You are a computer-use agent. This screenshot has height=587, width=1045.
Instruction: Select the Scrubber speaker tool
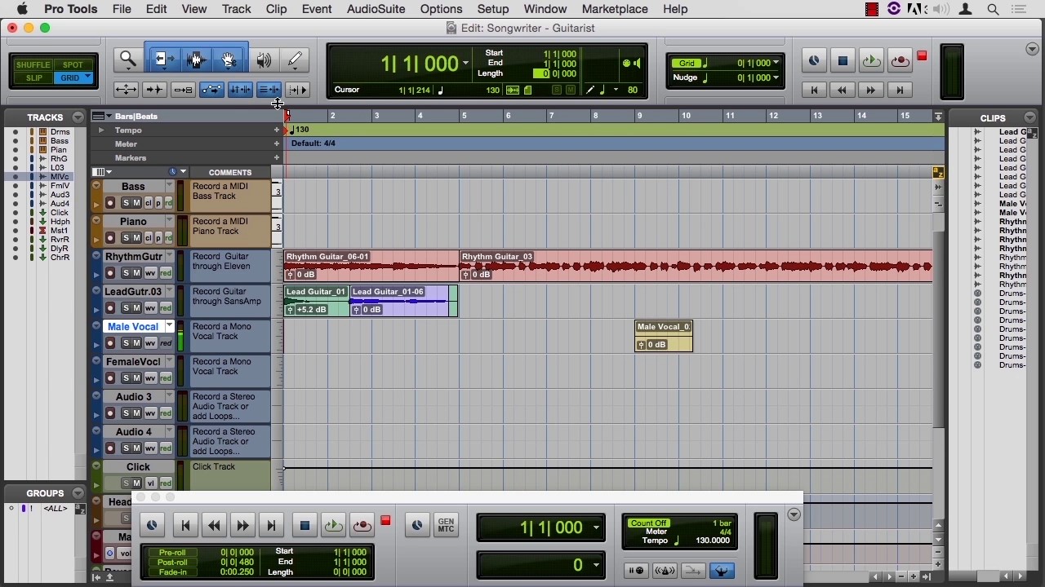click(264, 60)
